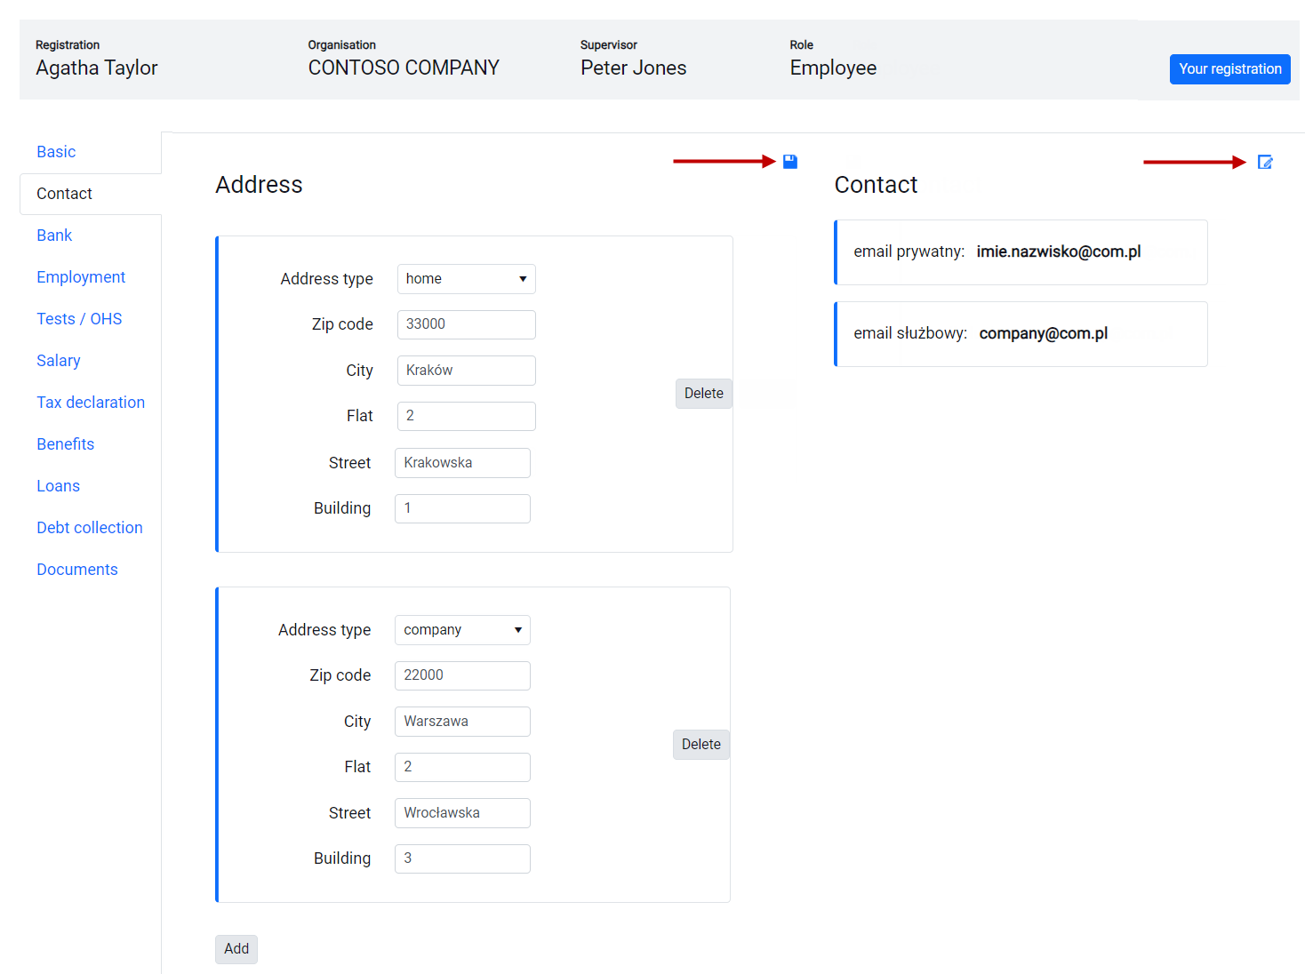Click the supervisor name Peter Jones

633,68
